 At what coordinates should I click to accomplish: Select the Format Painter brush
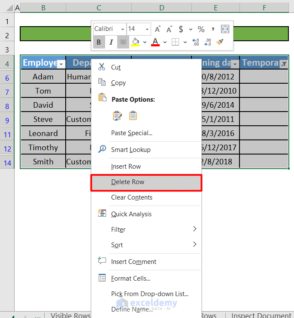click(x=220, y=42)
